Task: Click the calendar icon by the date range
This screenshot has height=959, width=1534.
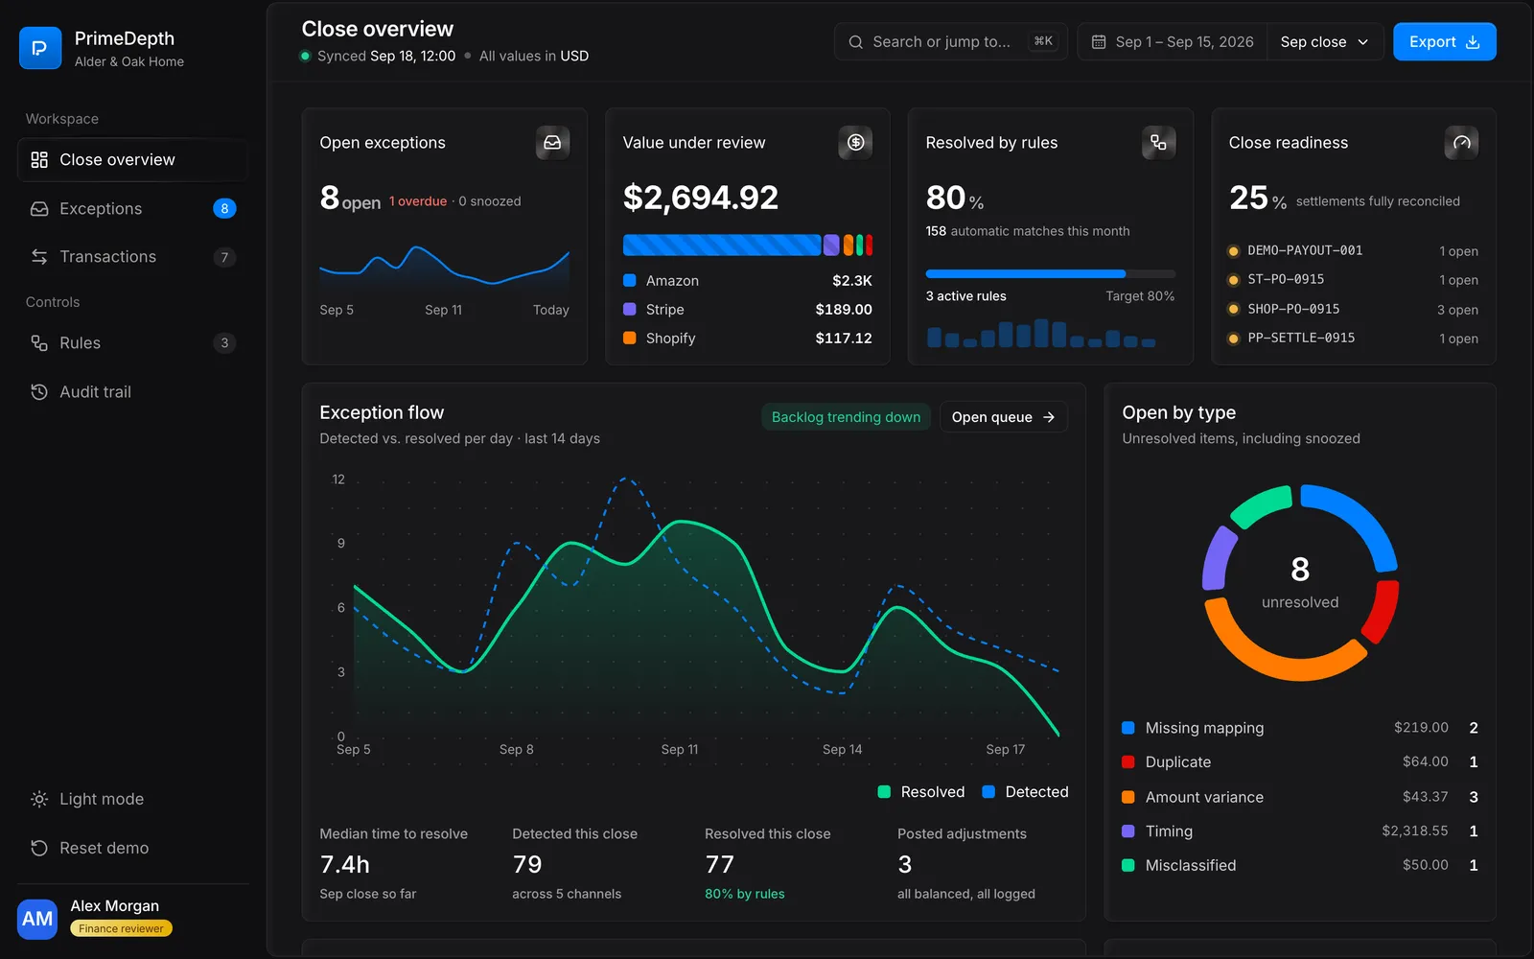Action: click(1099, 42)
